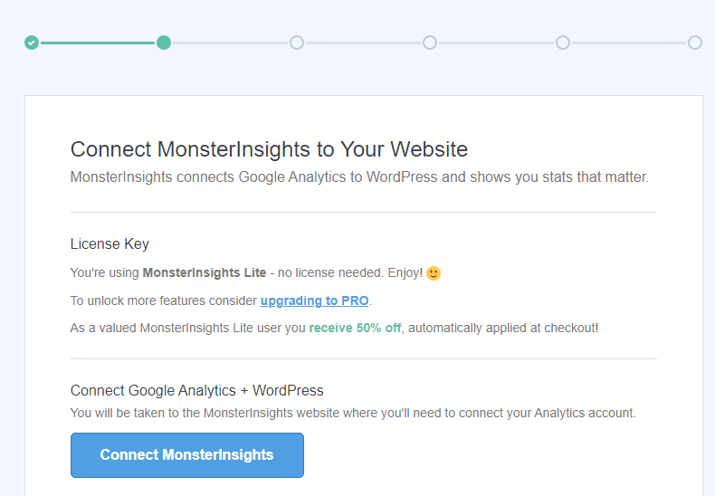Click the completed first step checkmark circle
715x496 pixels.
(x=32, y=43)
